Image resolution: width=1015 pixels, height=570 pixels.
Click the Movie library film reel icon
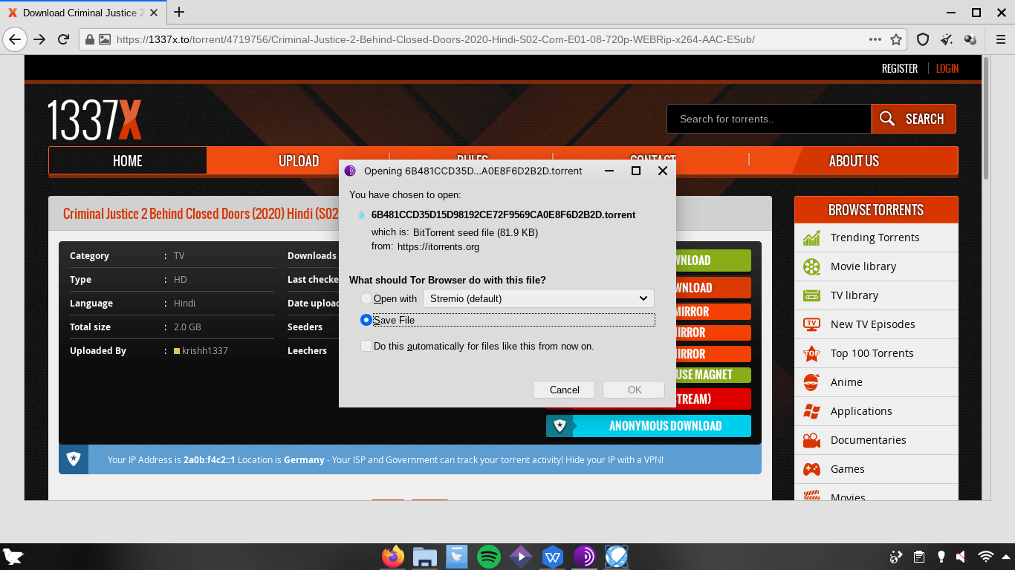pos(811,266)
